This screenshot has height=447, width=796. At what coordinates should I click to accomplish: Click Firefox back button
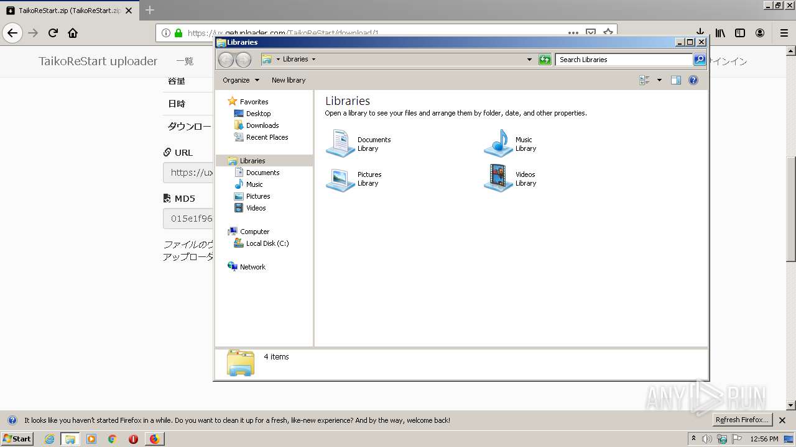12,33
